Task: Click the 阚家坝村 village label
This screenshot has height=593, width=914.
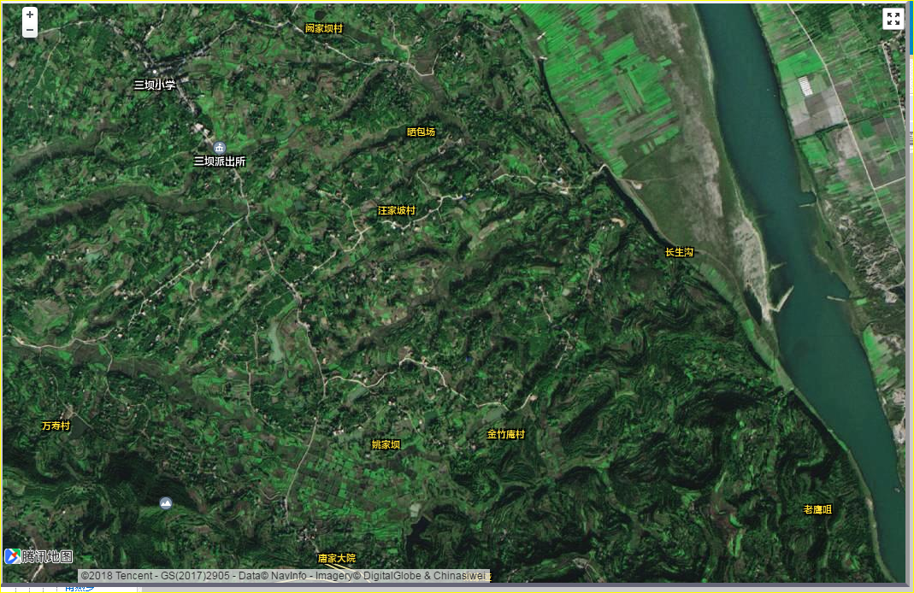Action: [324, 28]
